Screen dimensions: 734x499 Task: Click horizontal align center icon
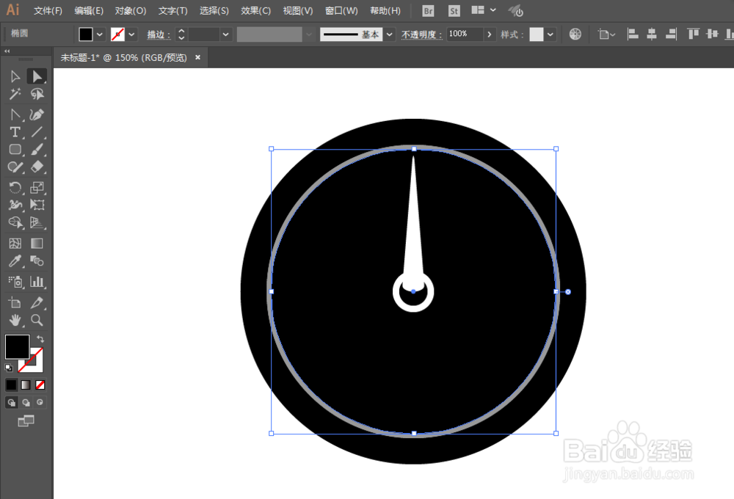click(x=652, y=34)
